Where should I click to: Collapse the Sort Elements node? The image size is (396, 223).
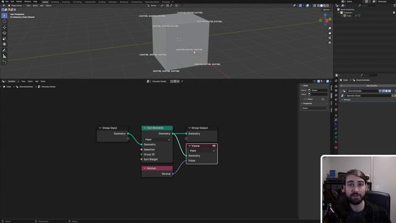pos(145,128)
